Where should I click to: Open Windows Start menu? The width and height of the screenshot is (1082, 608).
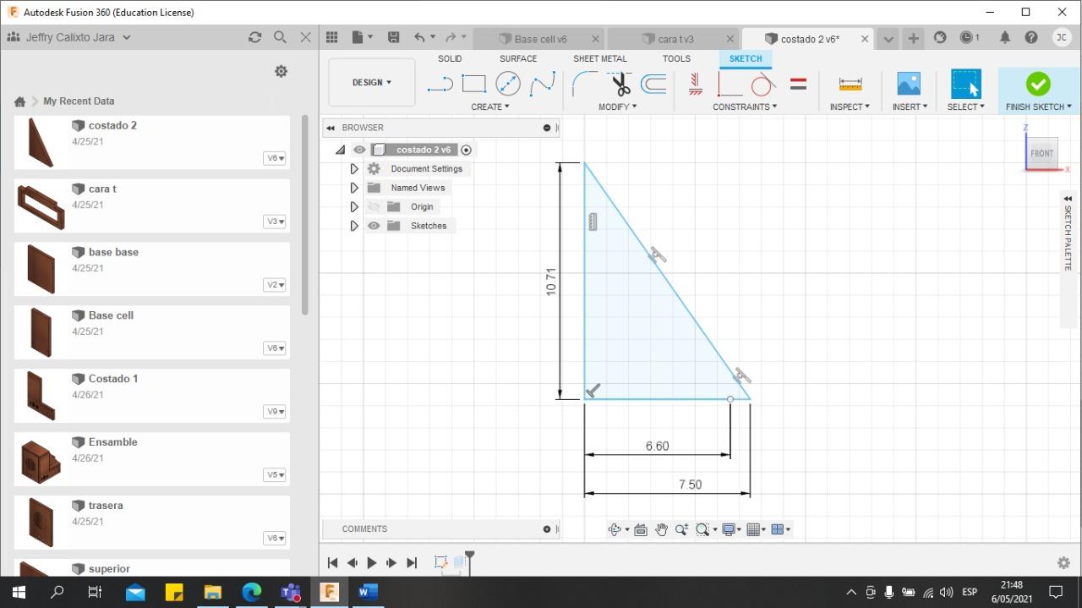click(x=19, y=592)
